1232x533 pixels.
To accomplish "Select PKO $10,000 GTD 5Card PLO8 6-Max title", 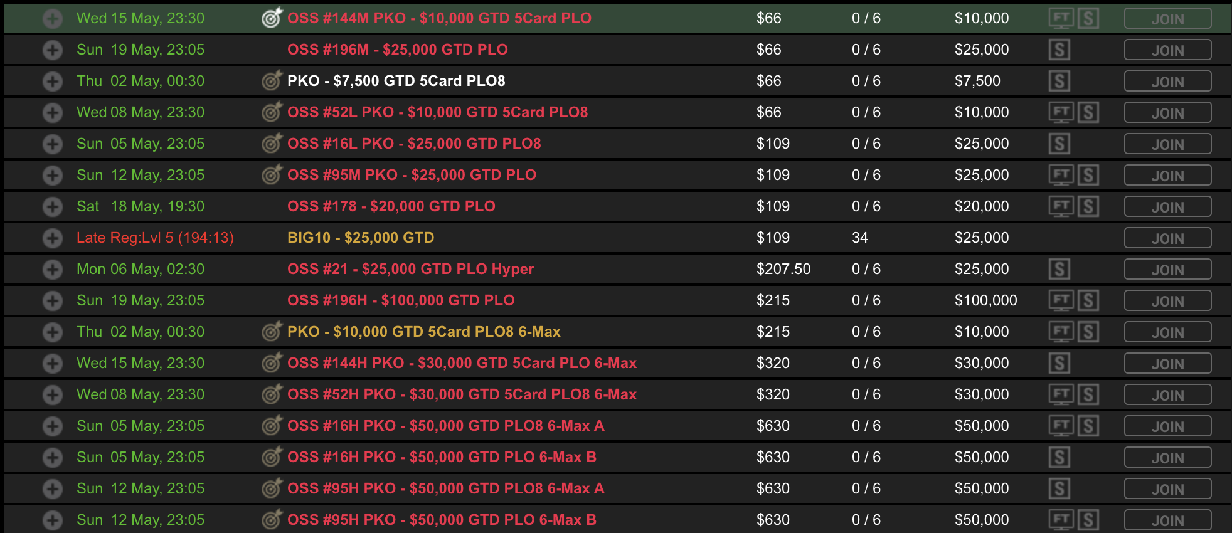I will click(423, 332).
